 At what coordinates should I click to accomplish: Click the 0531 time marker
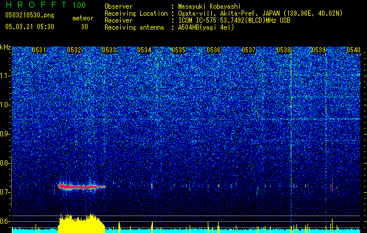pos(39,50)
